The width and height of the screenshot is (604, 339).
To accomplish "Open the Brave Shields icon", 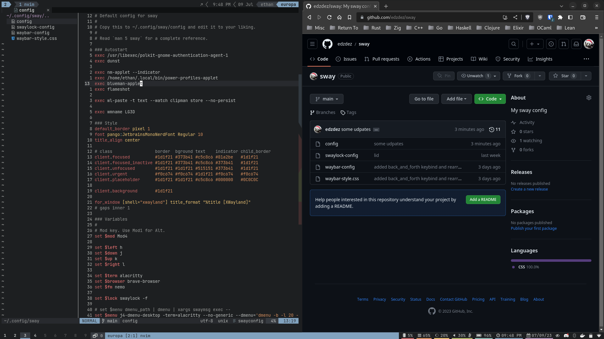I will [528, 17].
